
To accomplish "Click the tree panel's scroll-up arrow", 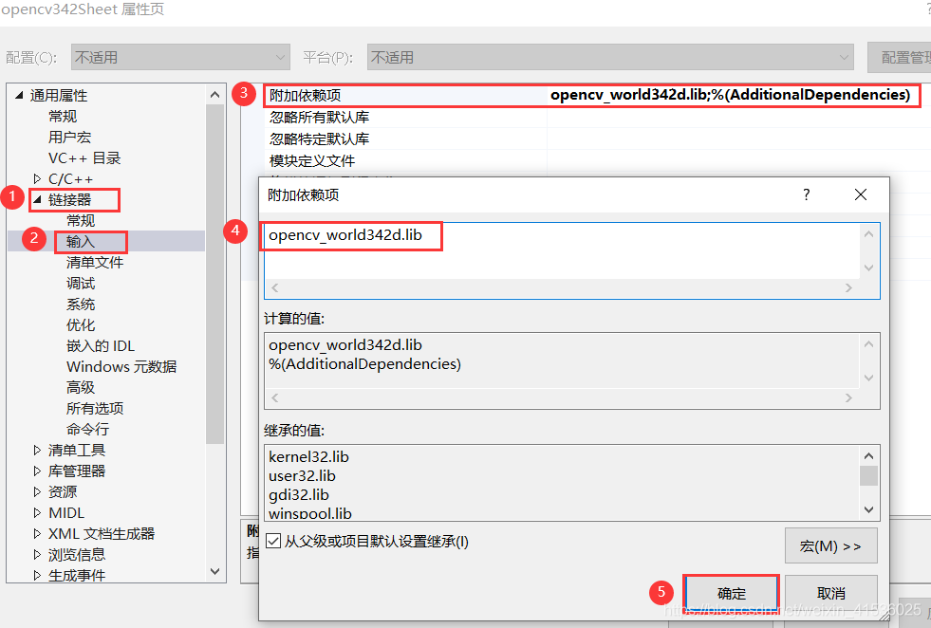I will [214, 94].
